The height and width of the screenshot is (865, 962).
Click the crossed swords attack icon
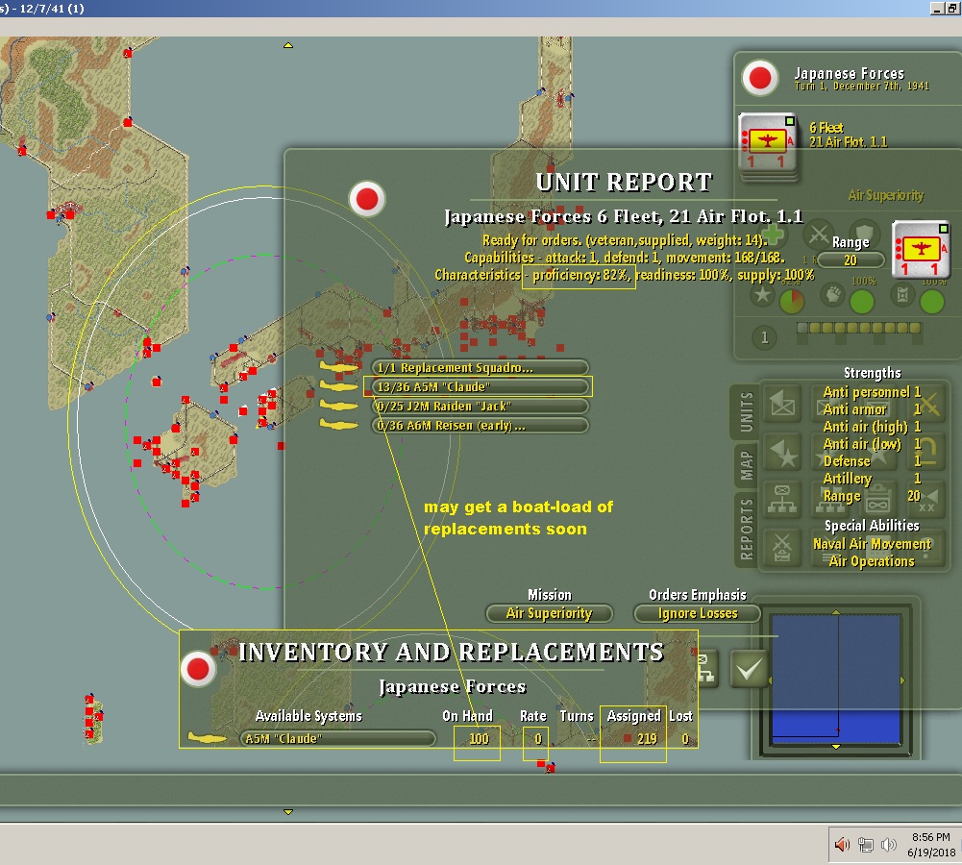click(x=819, y=235)
